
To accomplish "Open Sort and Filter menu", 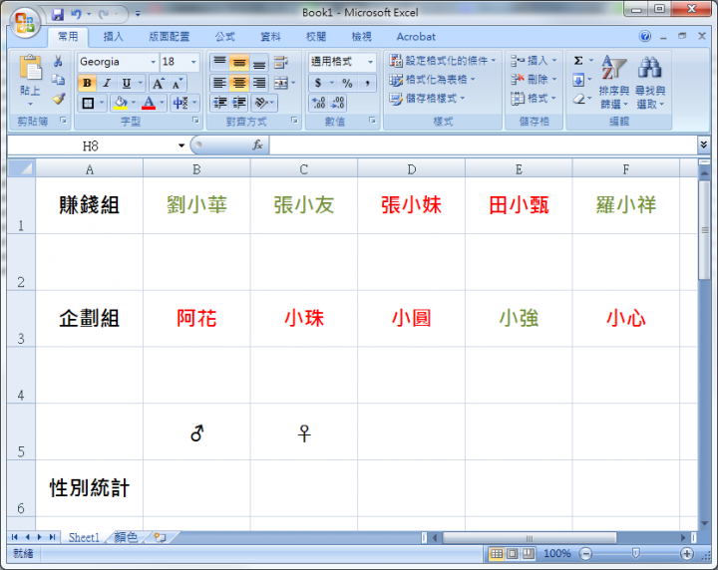I will [x=613, y=82].
